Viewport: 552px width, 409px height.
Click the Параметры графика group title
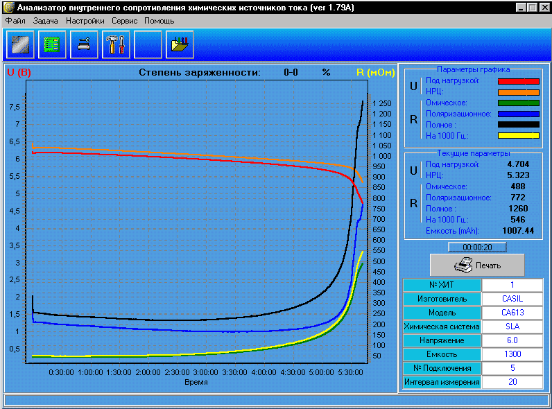pos(473,69)
